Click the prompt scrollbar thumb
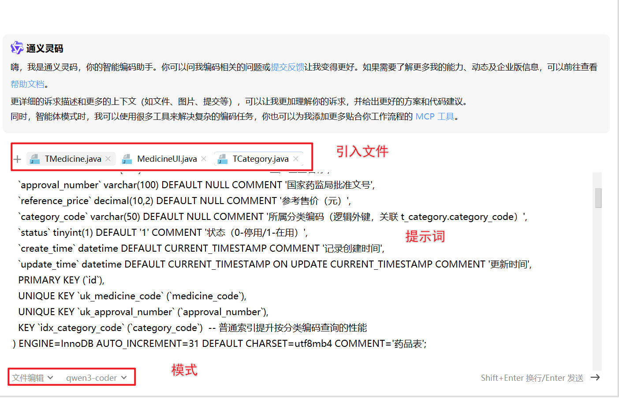The height and width of the screenshot is (398, 619). (x=598, y=198)
